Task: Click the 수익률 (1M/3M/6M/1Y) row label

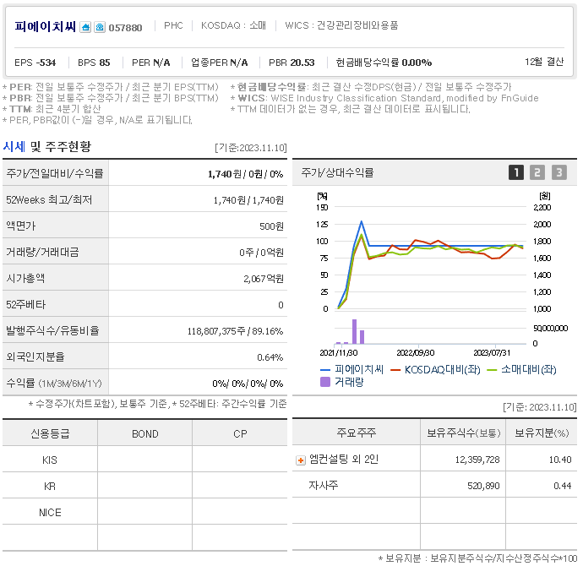Action: tap(54, 384)
